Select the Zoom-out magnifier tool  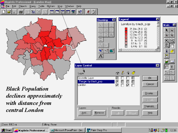172,41
